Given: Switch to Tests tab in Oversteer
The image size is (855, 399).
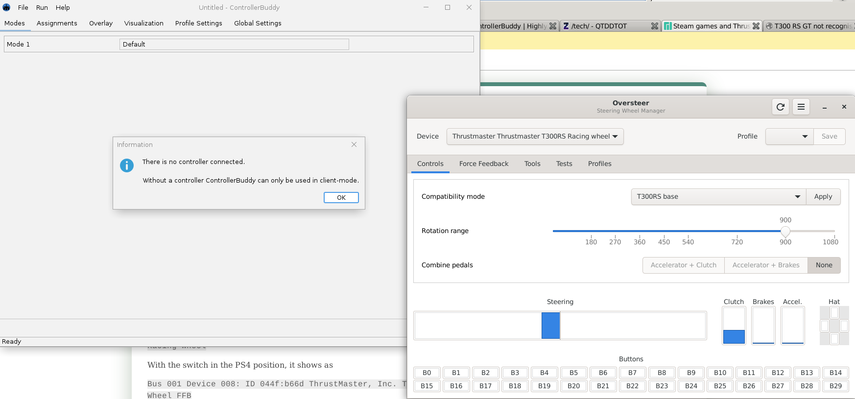Looking at the screenshot, I should coord(564,164).
